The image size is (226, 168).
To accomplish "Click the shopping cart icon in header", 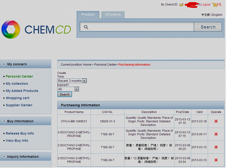I will coord(215,5).
